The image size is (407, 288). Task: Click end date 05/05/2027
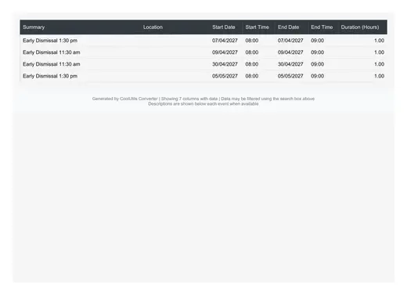pyautogui.click(x=290, y=76)
